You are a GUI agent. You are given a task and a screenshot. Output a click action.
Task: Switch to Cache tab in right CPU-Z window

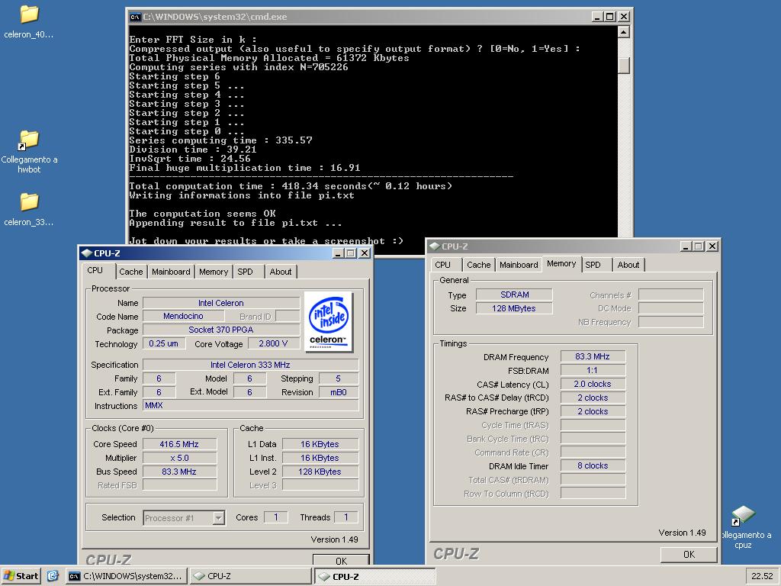click(479, 265)
